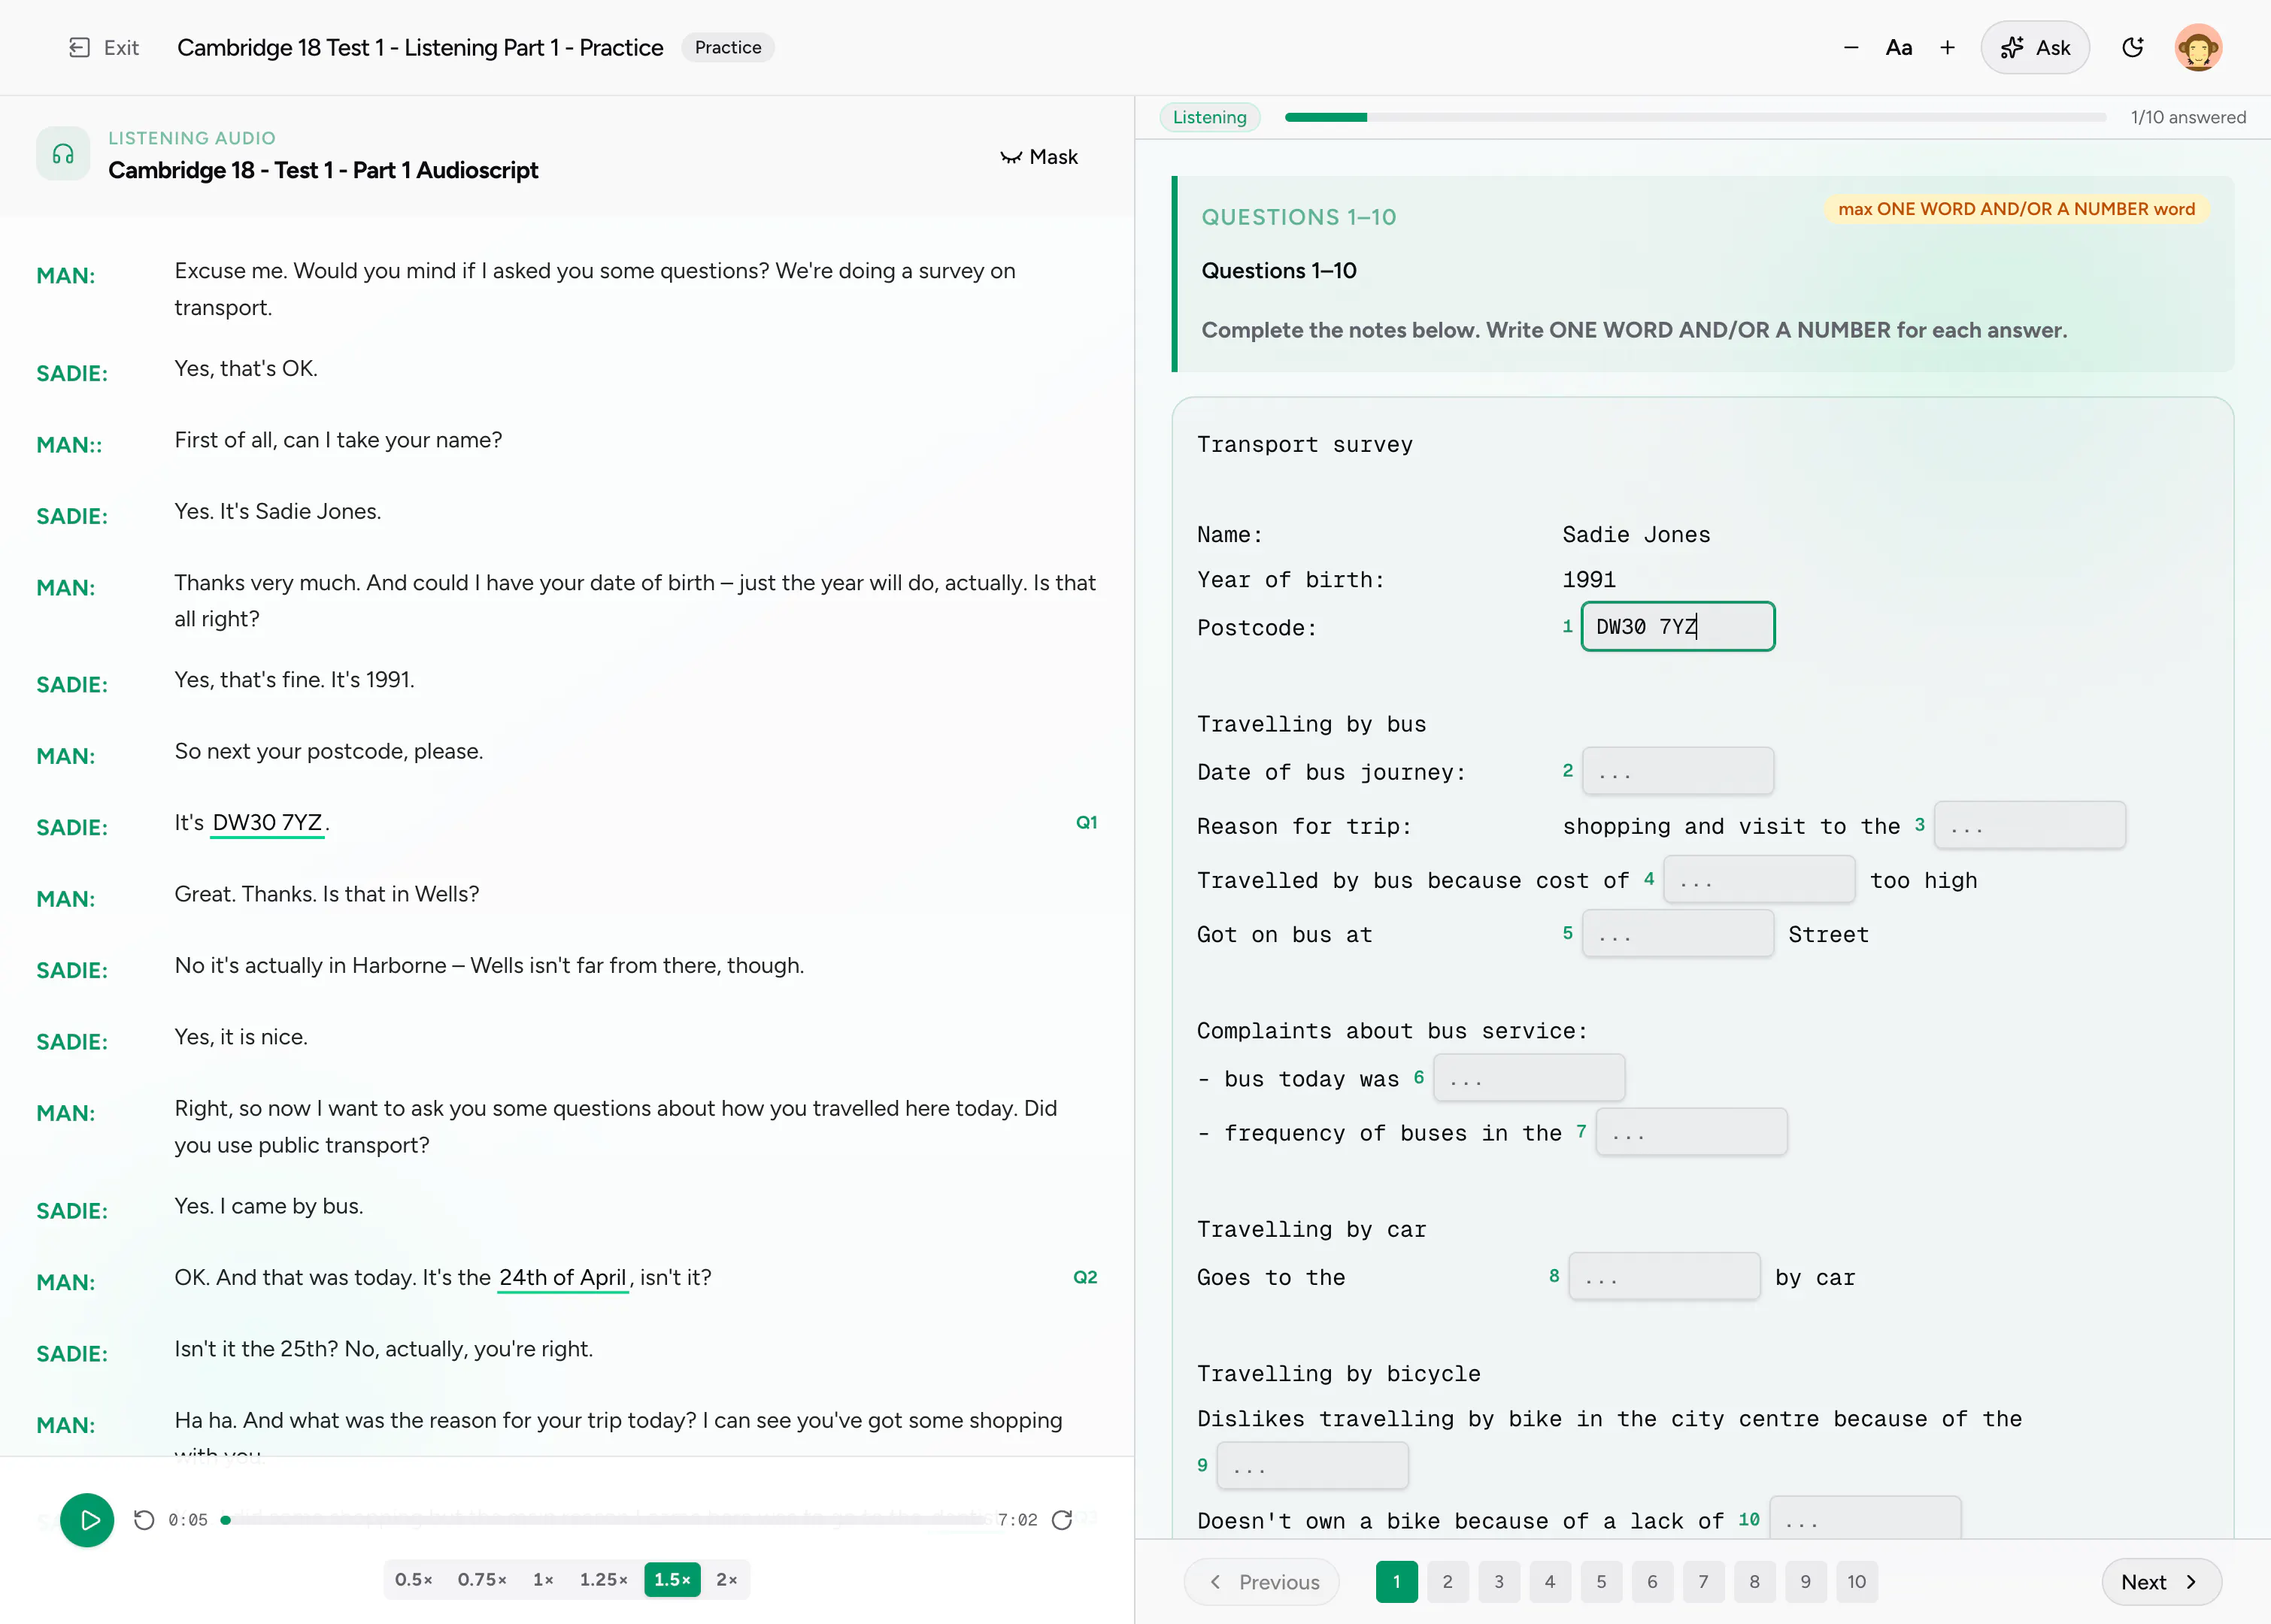This screenshot has height=1624, width=2271.
Task: Rewind audio with the replay-back icon
Action: pyautogui.click(x=144, y=1520)
